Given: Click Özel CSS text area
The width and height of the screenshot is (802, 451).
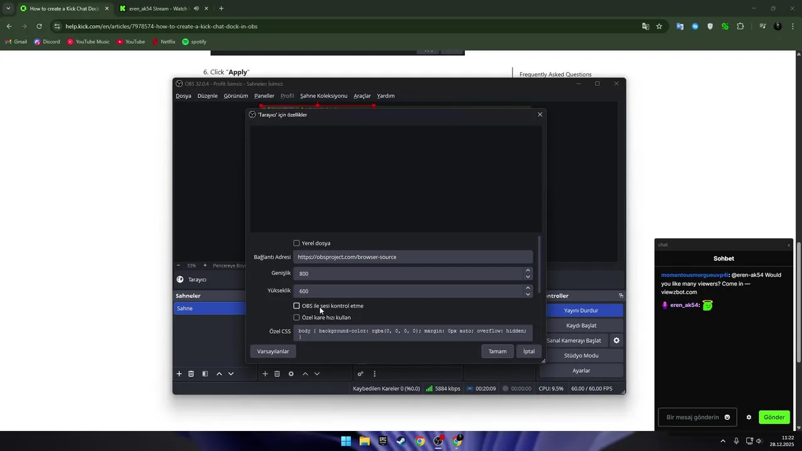Looking at the screenshot, I should click(413, 333).
